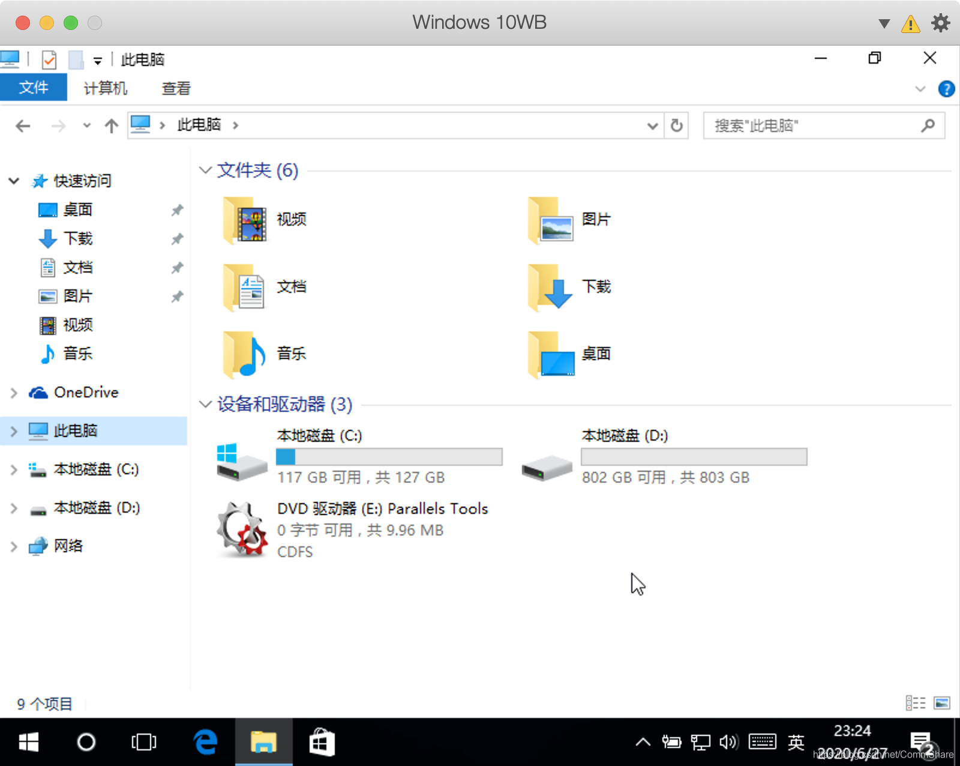
Task: Collapse the 快速访问 tree node
Action: pyautogui.click(x=14, y=181)
